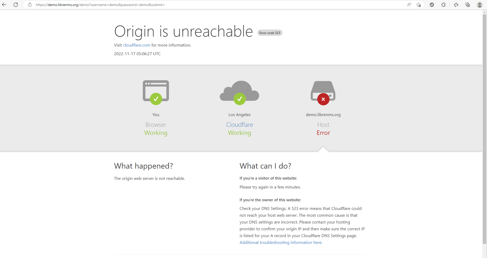Add this page to favorites star icon
Image resolution: width=487 pixels, height=258 pixels.
[x=419, y=5]
